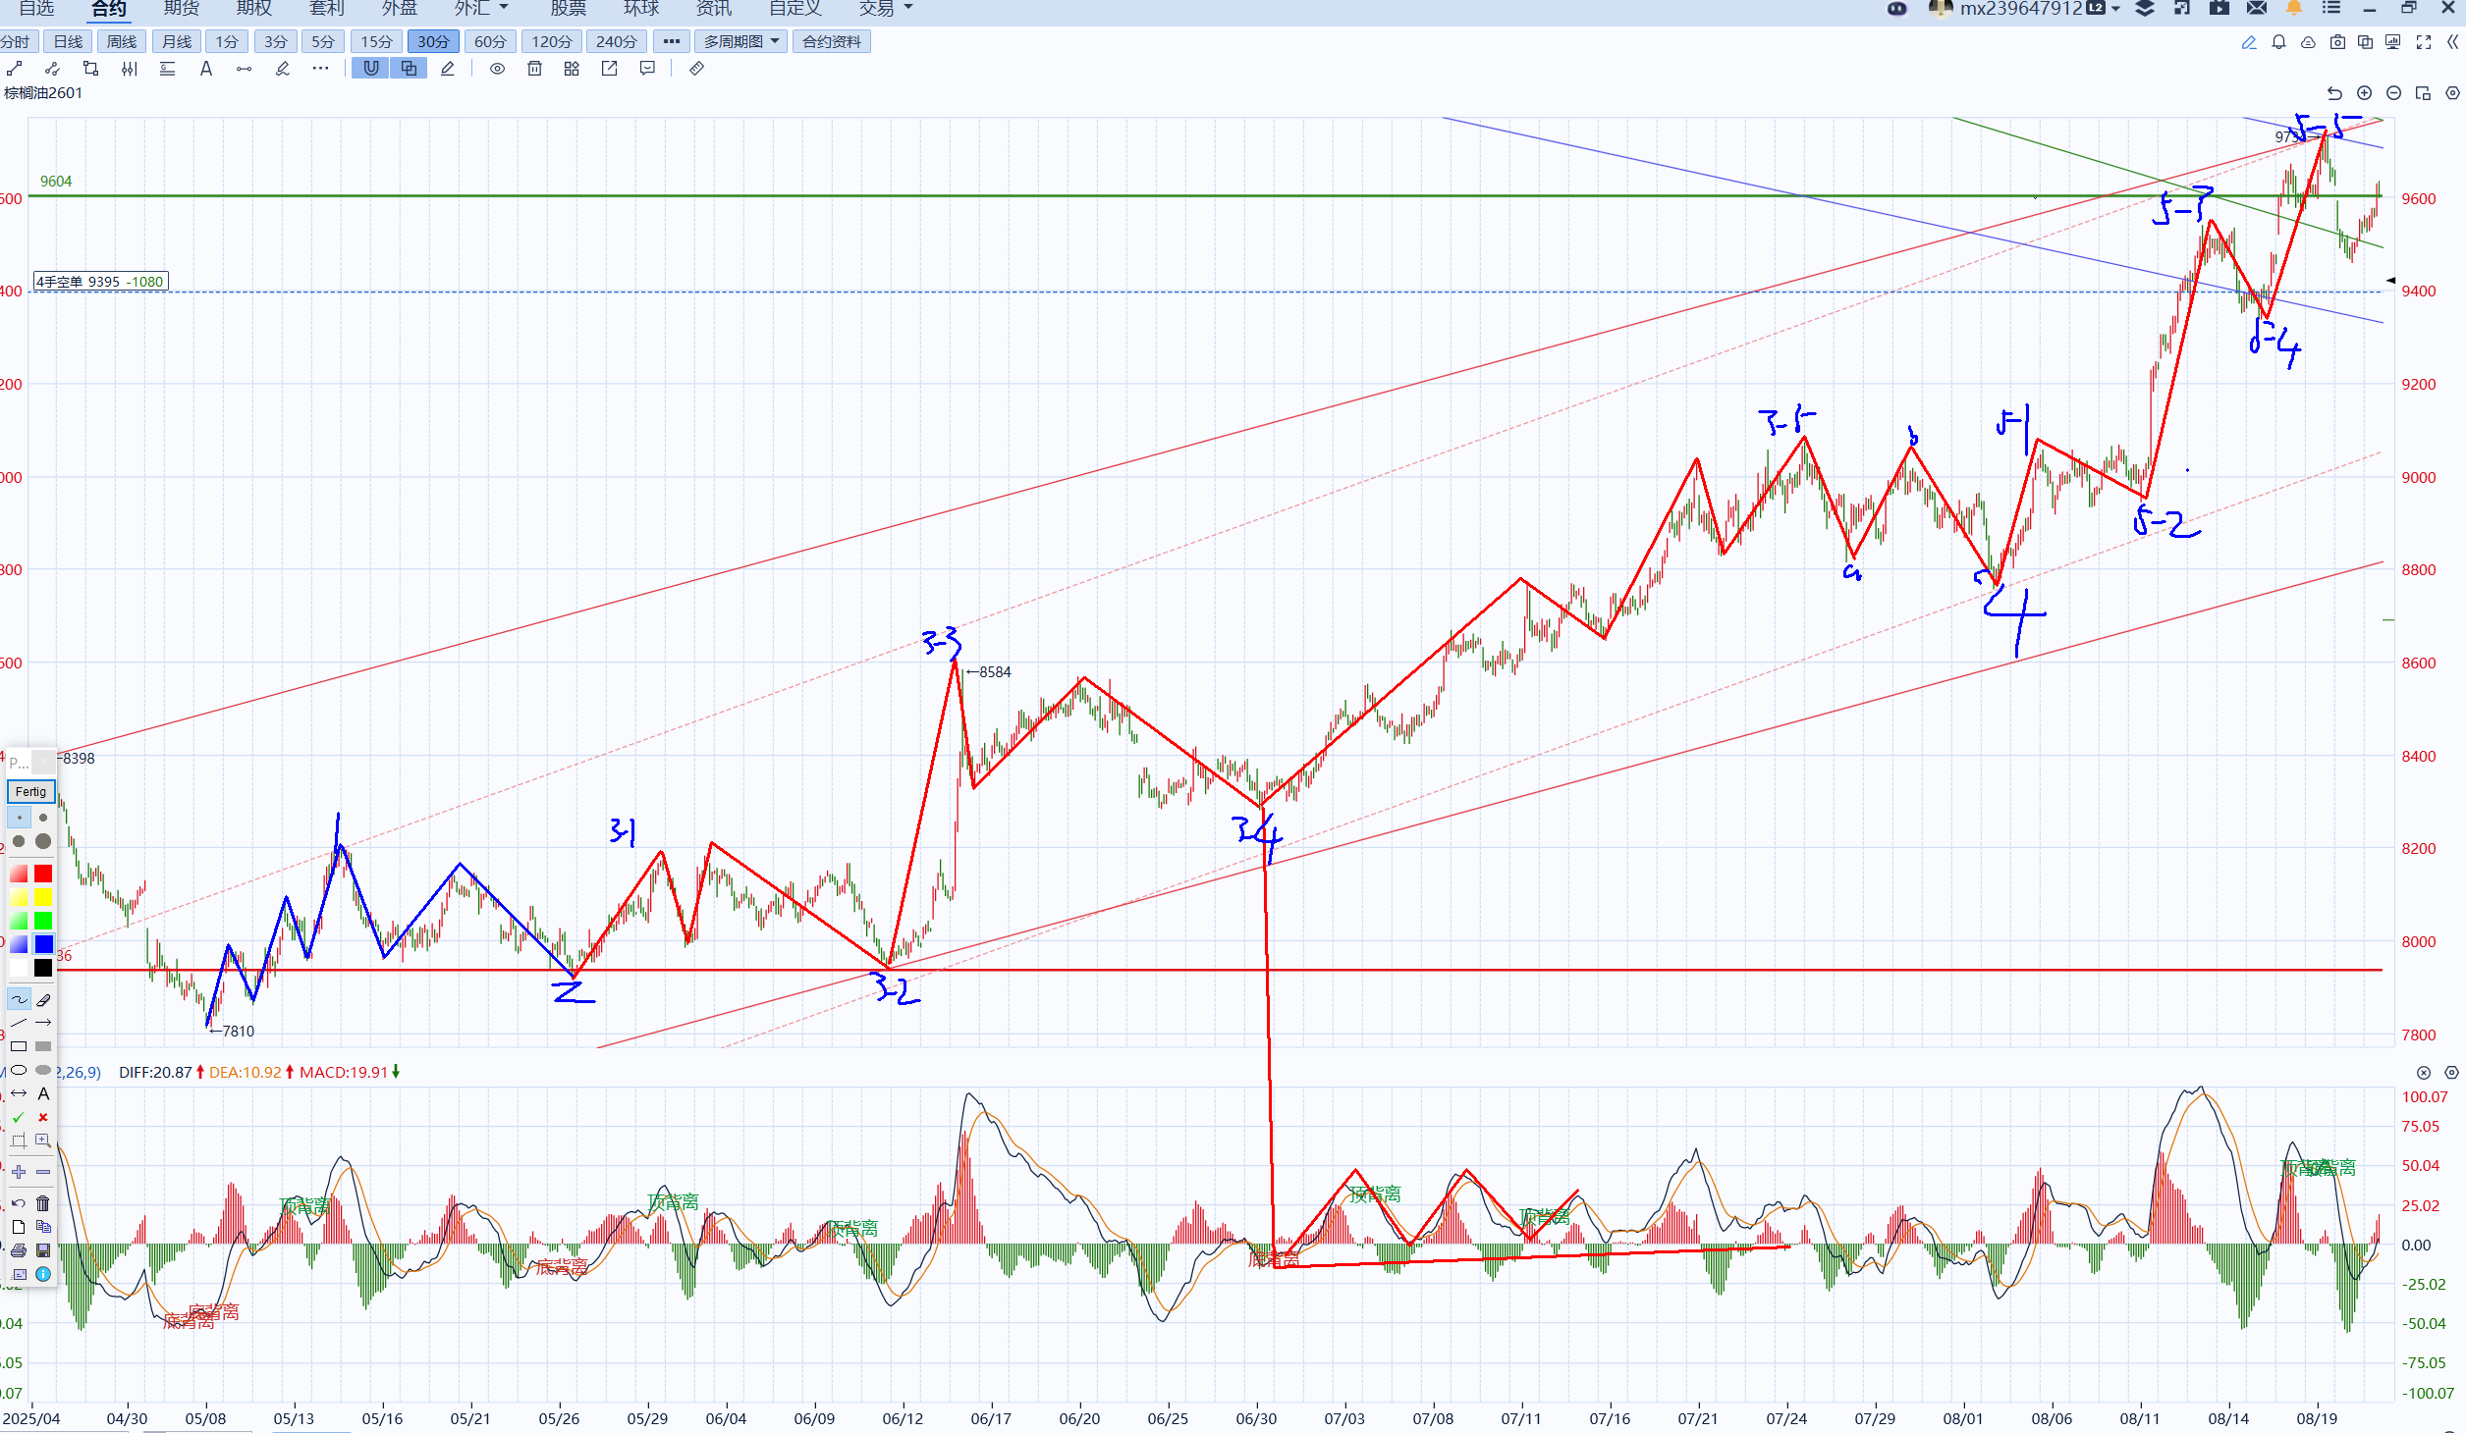Click the trash delete drawings icon in toolbar
Image resolution: width=2466 pixels, height=1433 pixels.
point(534,69)
